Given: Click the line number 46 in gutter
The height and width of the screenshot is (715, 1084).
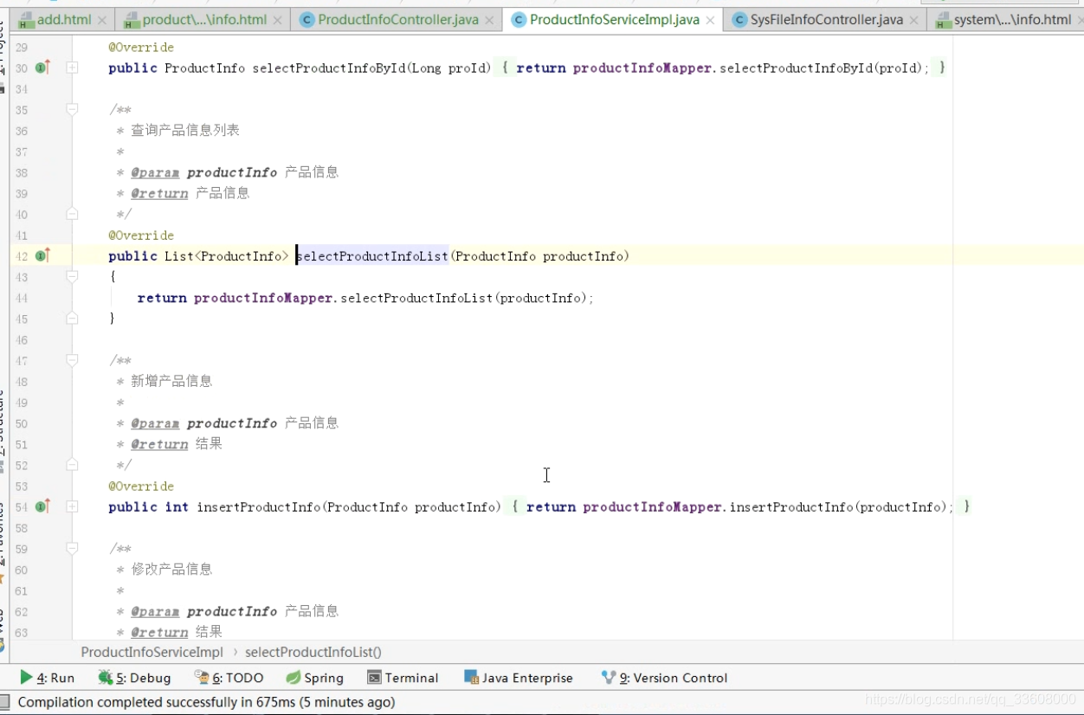Looking at the screenshot, I should (22, 339).
